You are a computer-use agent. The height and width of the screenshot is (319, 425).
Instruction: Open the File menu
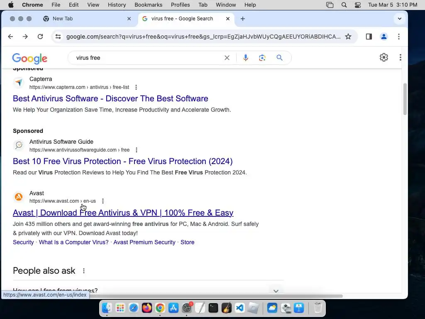56,5
